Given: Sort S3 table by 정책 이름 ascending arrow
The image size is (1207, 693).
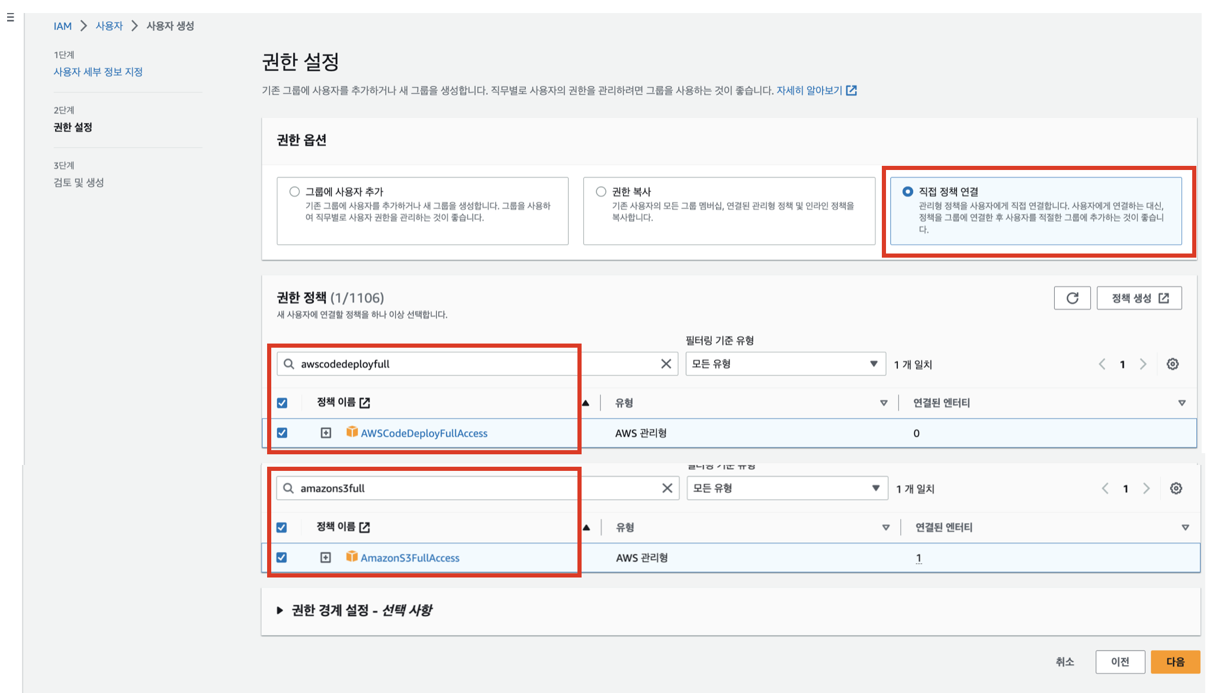Looking at the screenshot, I should click(586, 527).
